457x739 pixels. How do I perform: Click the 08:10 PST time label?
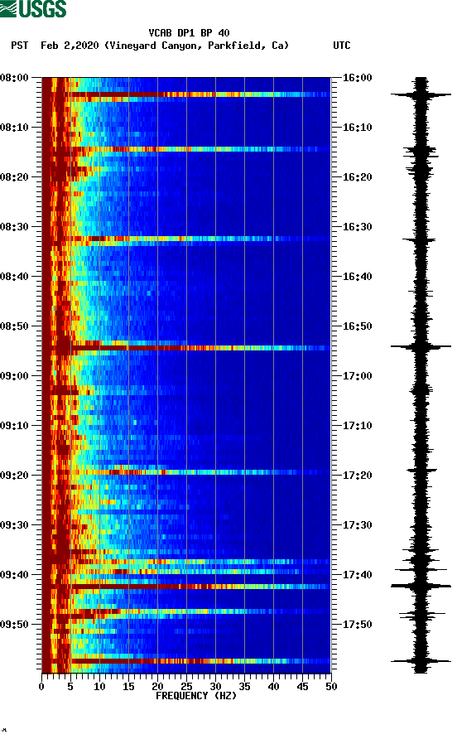tap(14, 128)
